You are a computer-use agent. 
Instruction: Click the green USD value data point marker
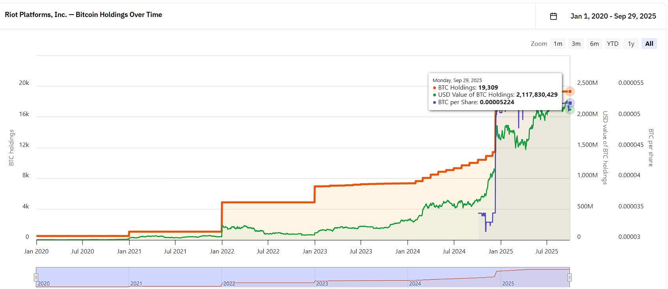pos(570,110)
